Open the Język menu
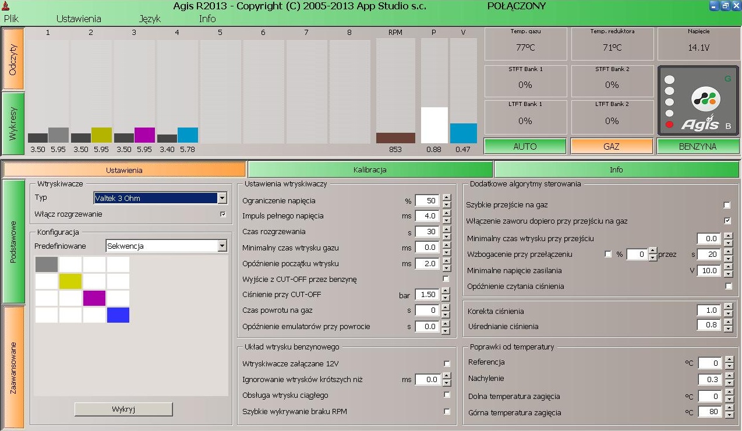The width and height of the screenshot is (742, 431). [x=150, y=19]
